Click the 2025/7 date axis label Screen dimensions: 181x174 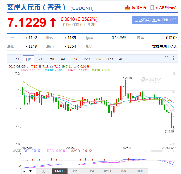[x=71, y=148]
